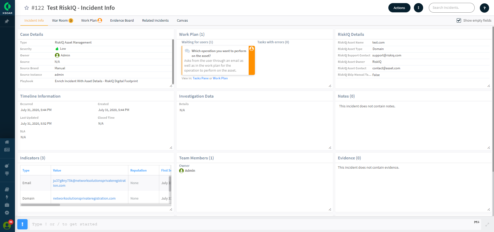
Task: Focus the Search Incidents field
Action: pos(451,8)
